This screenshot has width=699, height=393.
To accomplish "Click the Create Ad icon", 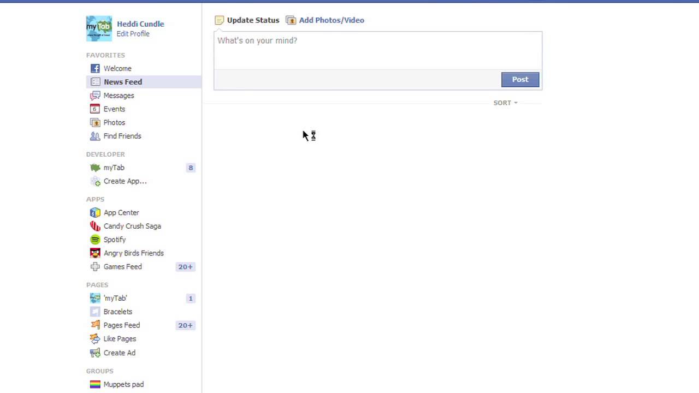I will click(95, 353).
